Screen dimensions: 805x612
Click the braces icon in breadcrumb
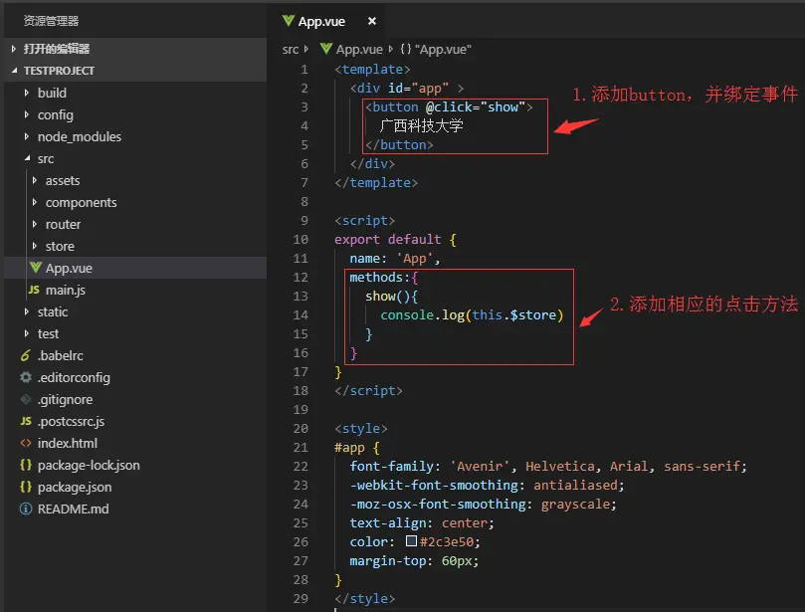pyautogui.click(x=406, y=49)
